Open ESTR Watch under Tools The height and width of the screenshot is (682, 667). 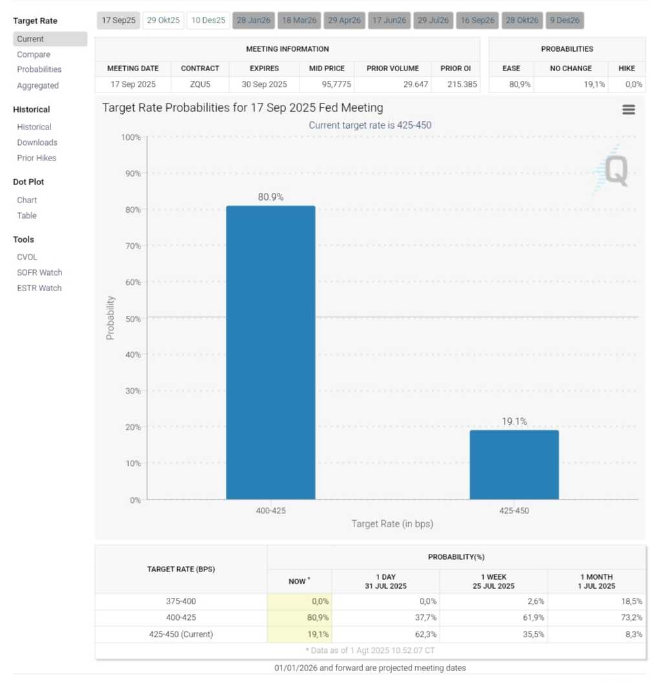pyautogui.click(x=39, y=289)
